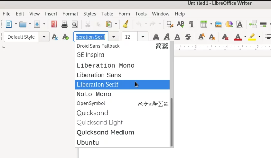Open the Edit menu
The height and width of the screenshot is (158, 271).
pos(20,14)
